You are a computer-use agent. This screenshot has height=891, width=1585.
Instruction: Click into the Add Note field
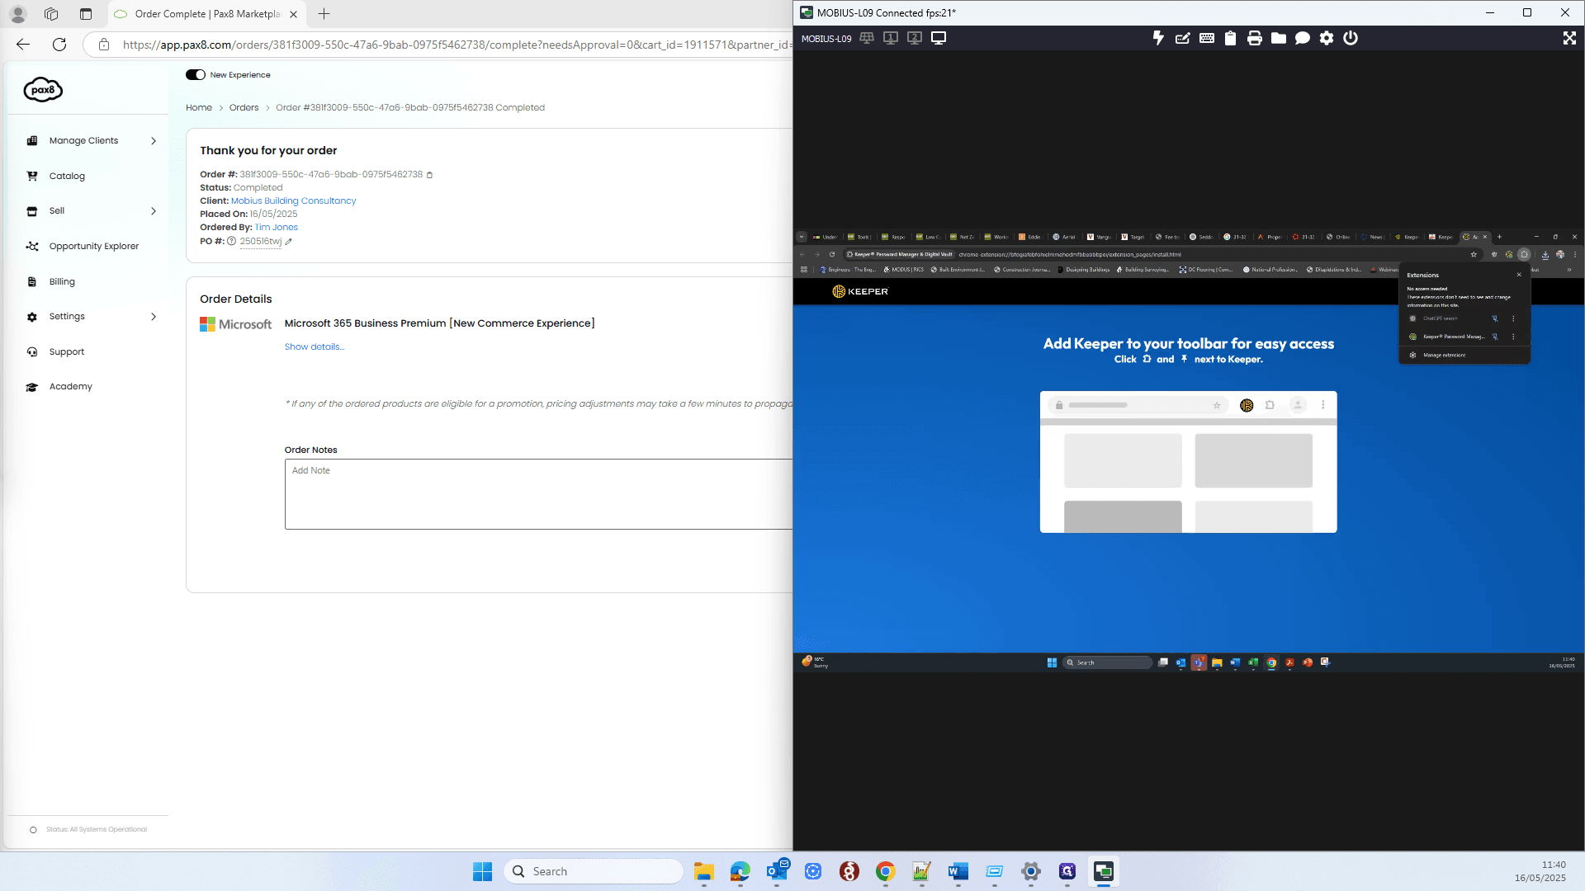[538, 494]
